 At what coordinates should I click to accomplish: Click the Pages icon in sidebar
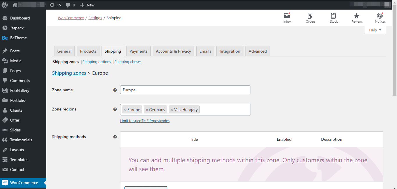point(5,71)
